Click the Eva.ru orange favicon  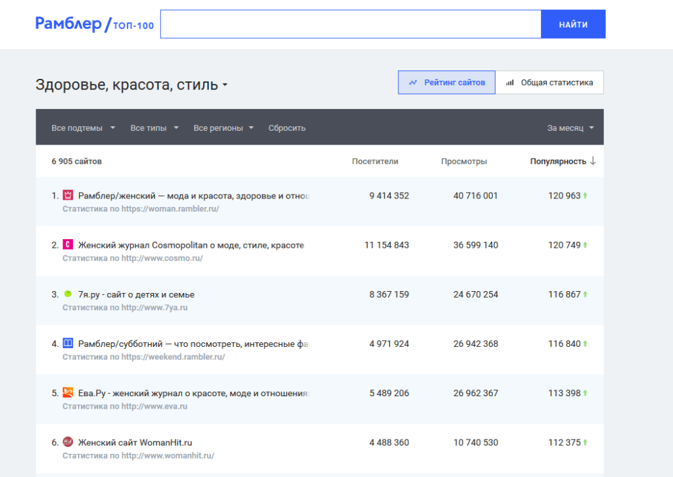click(67, 393)
